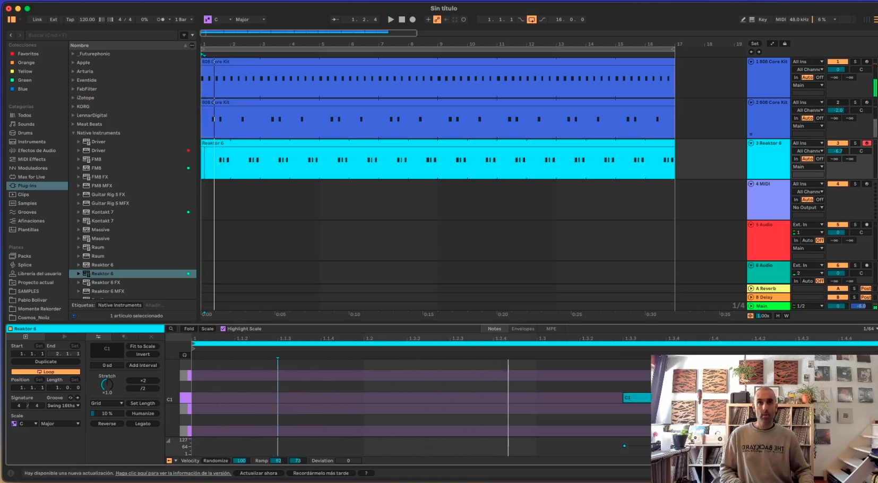878x483 pixels.
Task: Click the Arrangement Record button
Action: click(412, 20)
